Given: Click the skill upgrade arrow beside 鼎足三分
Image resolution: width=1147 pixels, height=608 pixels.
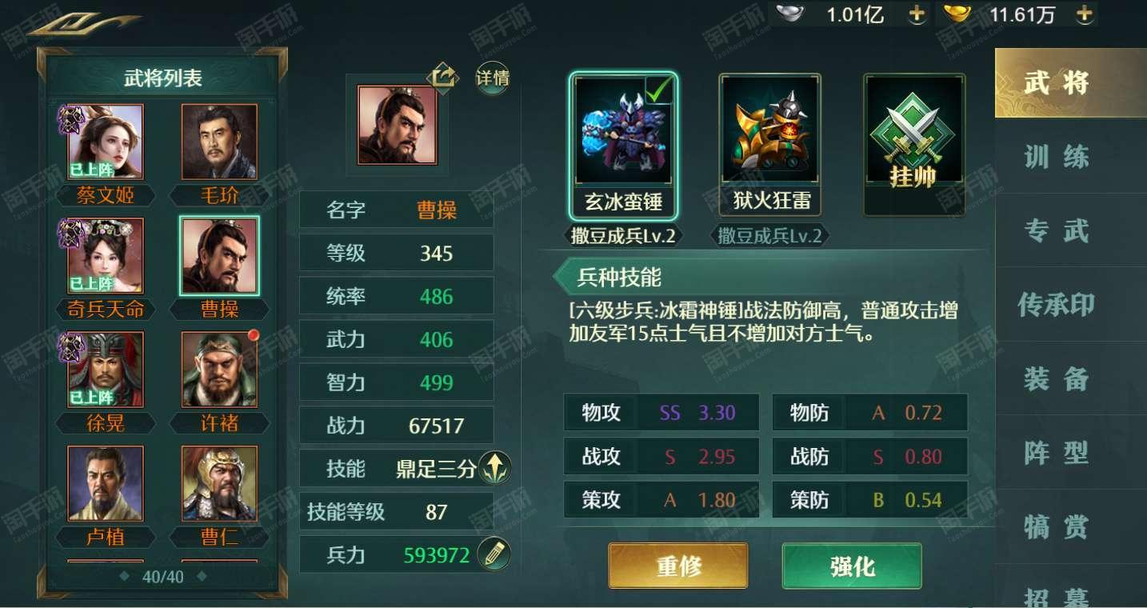Looking at the screenshot, I should 494,468.
